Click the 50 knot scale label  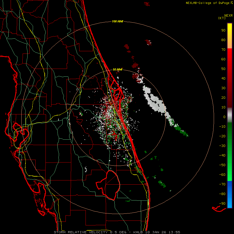coord(223,69)
